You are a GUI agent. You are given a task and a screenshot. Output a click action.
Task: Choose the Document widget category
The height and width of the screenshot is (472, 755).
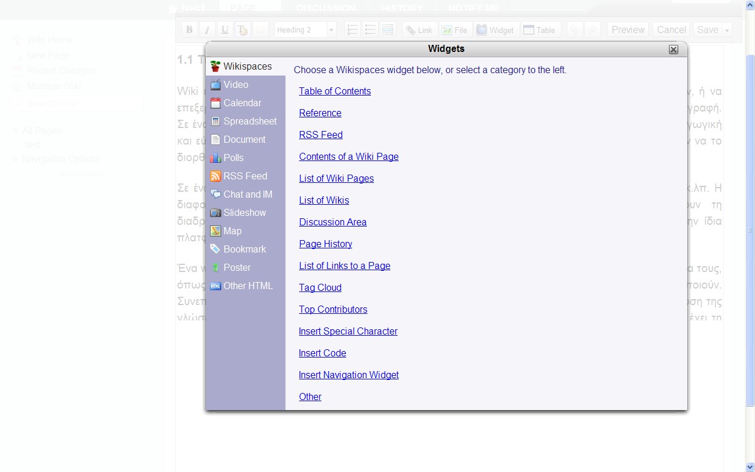point(245,140)
